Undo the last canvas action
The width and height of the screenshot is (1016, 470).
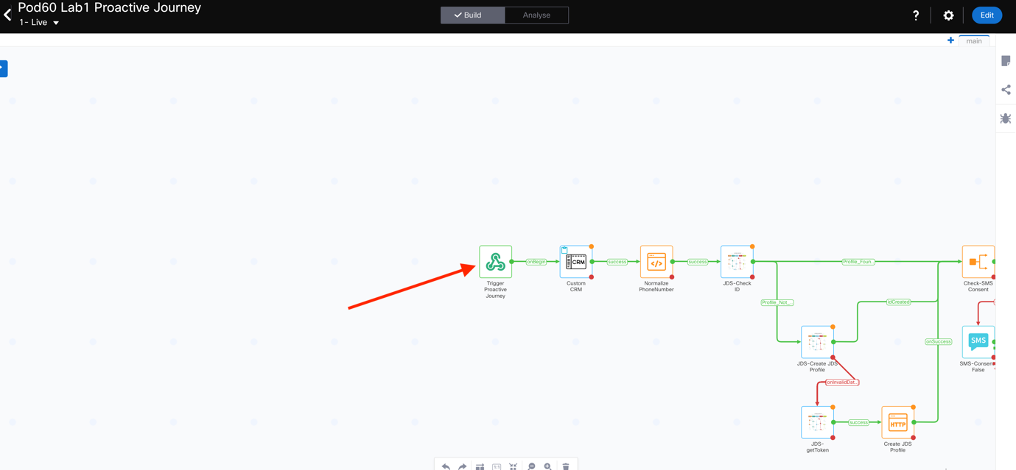coord(446,466)
